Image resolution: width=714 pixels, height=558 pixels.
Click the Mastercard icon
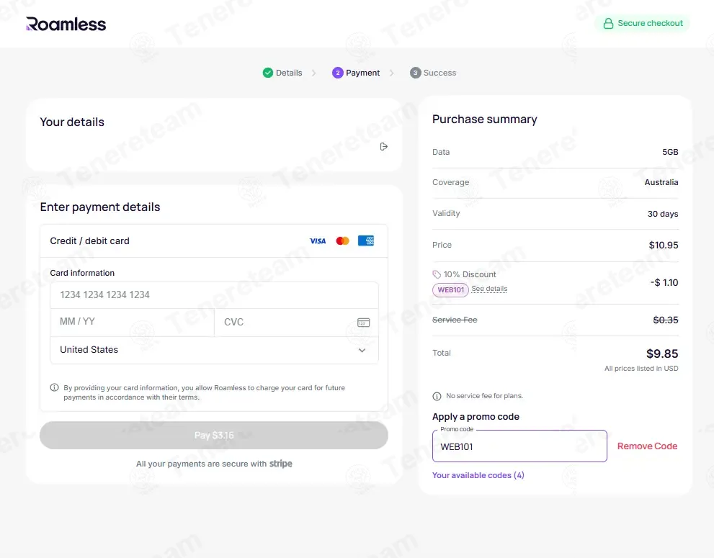coord(342,240)
